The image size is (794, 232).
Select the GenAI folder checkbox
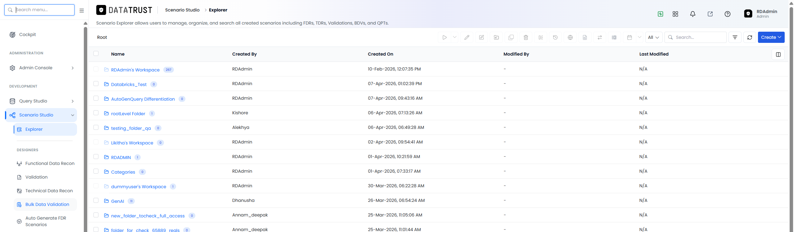pos(96,200)
